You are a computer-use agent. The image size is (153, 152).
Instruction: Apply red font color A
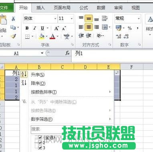coord(53,36)
